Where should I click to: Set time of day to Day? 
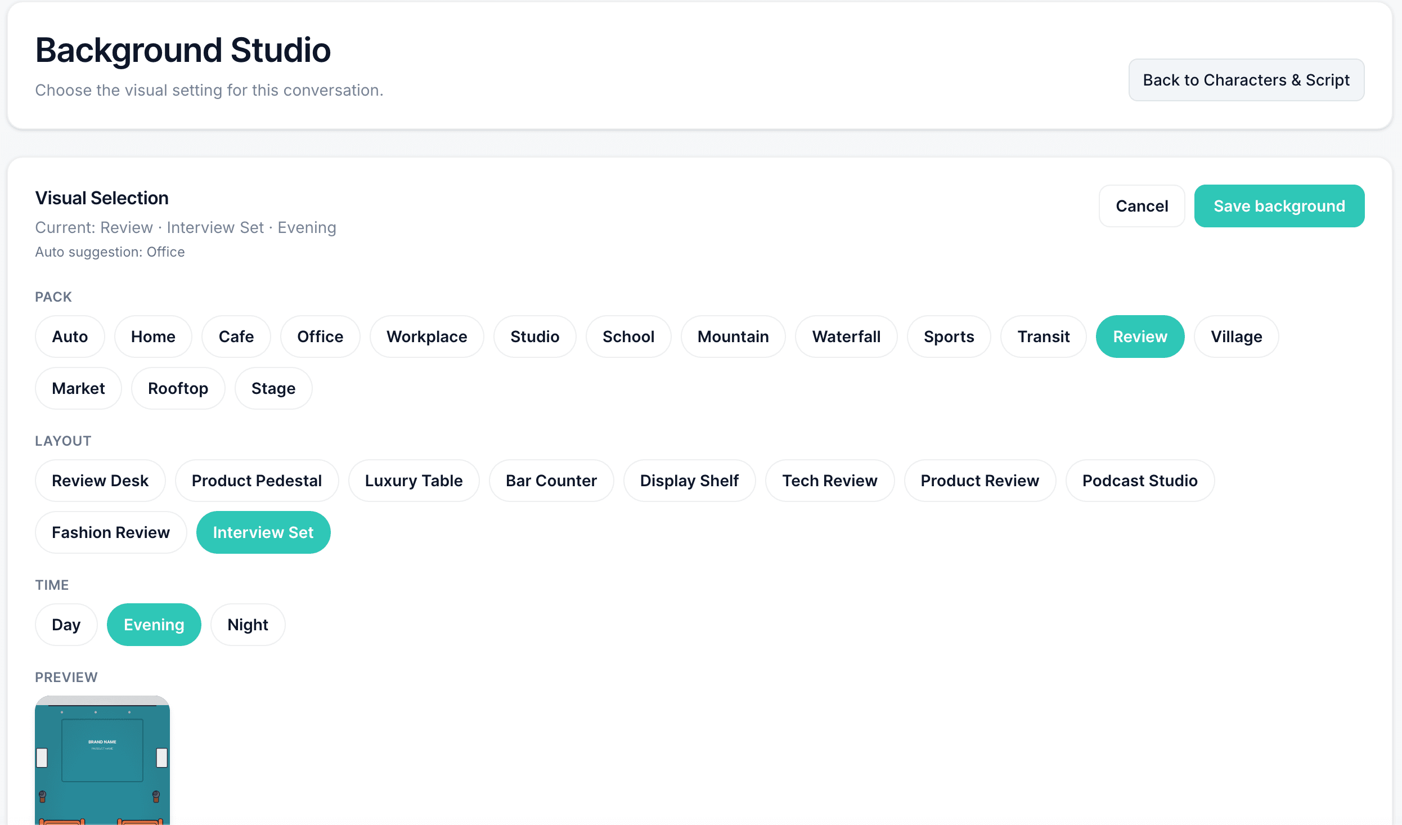(x=66, y=625)
